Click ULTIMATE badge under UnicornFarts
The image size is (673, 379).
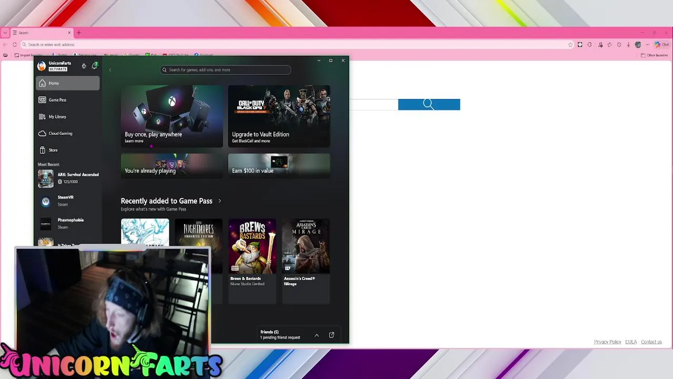[58, 69]
